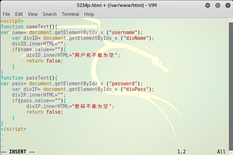Click the -- INSERT -- mode indicator
The height and width of the screenshot is (155, 233).
[18, 152]
